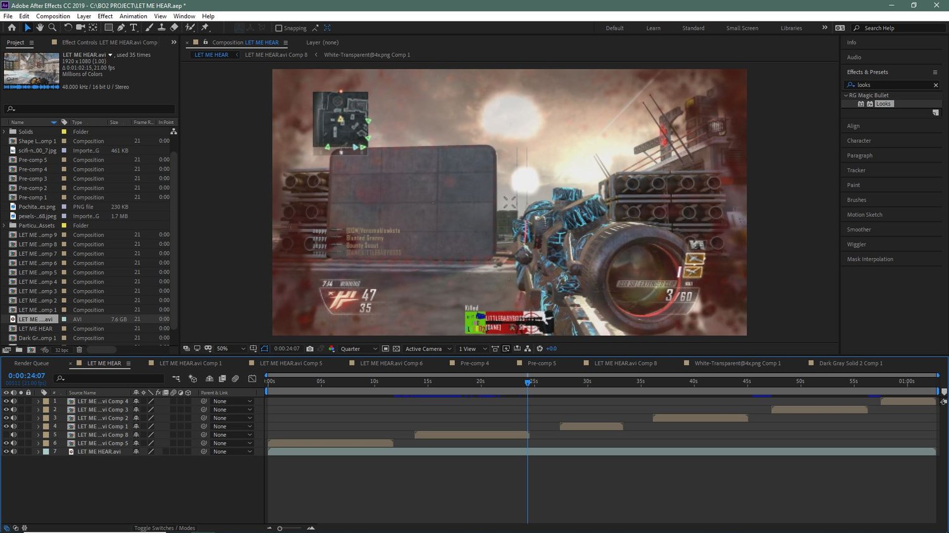Viewport: 949px width, 533px height.
Task: Select the Rotation tool
Action: pos(68,28)
